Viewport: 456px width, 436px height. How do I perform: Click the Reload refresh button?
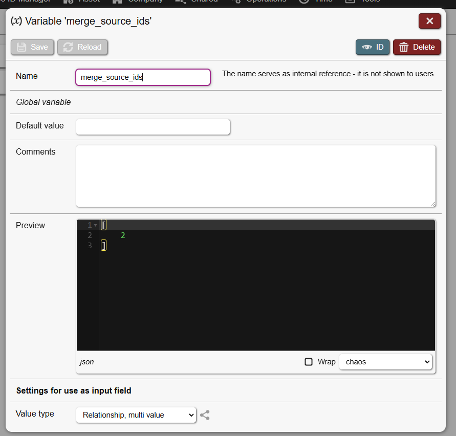pos(82,47)
